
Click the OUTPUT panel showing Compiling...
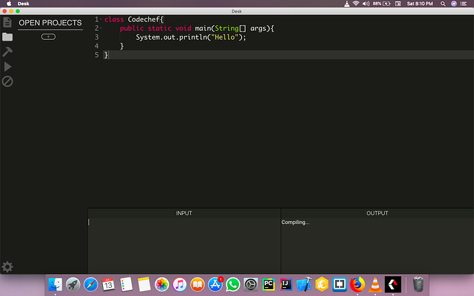(377, 245)
